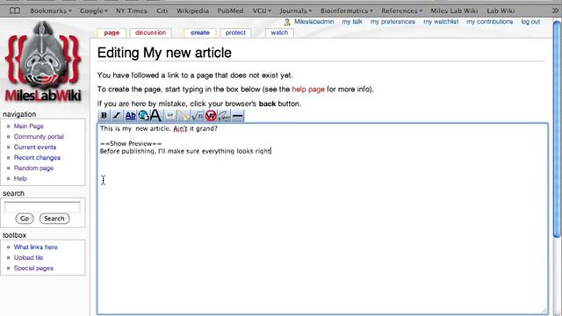Open the help page link
The width and height of the screenshot is (562, 316).
point(308,90)
